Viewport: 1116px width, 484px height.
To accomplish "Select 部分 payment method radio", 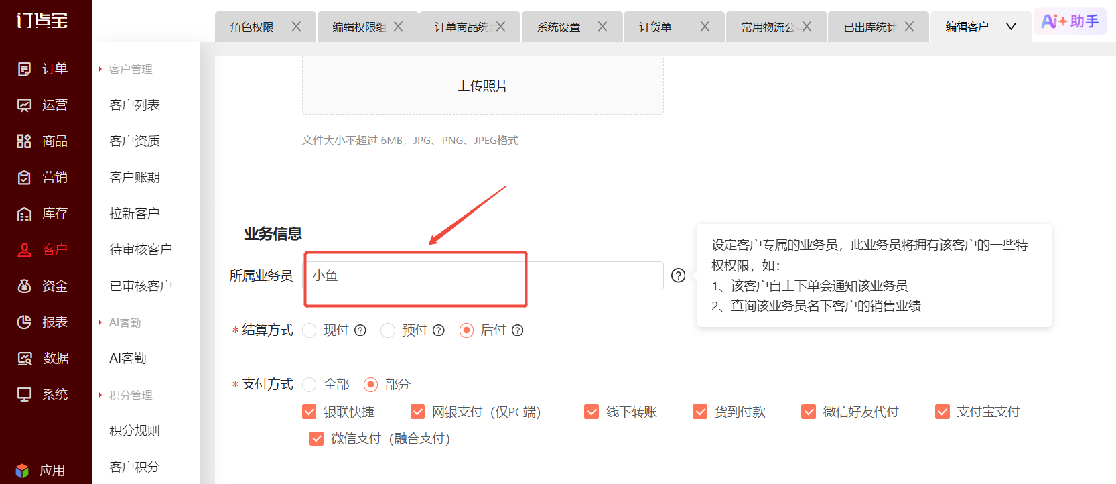I will pos(370,385).
